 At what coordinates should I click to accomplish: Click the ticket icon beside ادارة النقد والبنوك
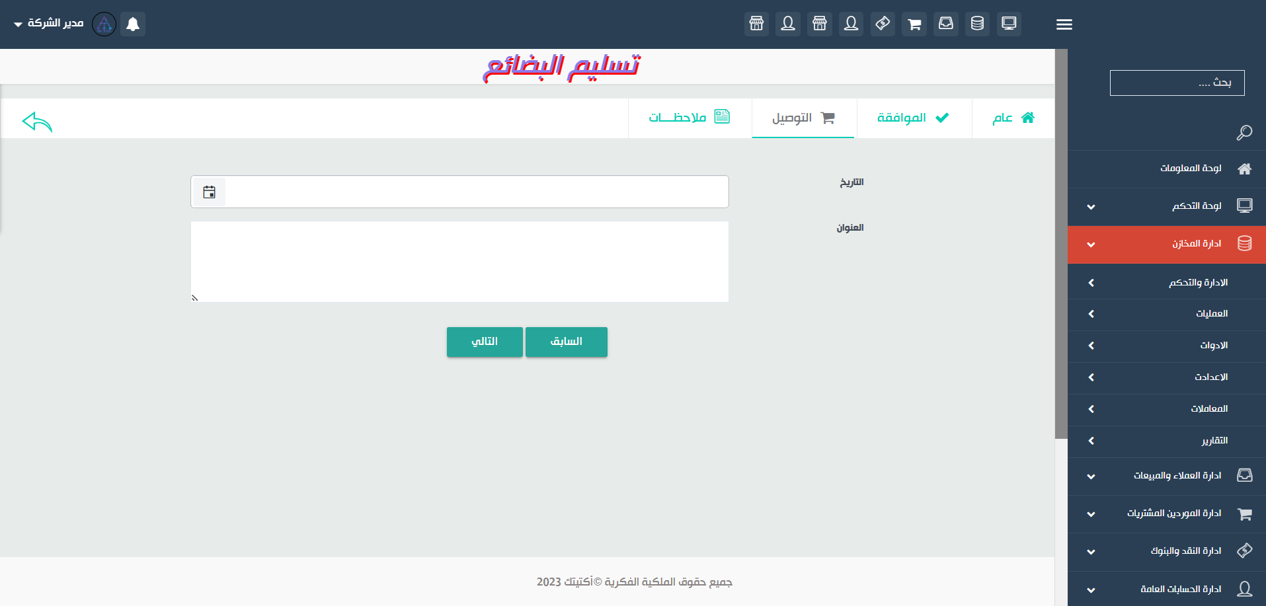coord(1245,550)
